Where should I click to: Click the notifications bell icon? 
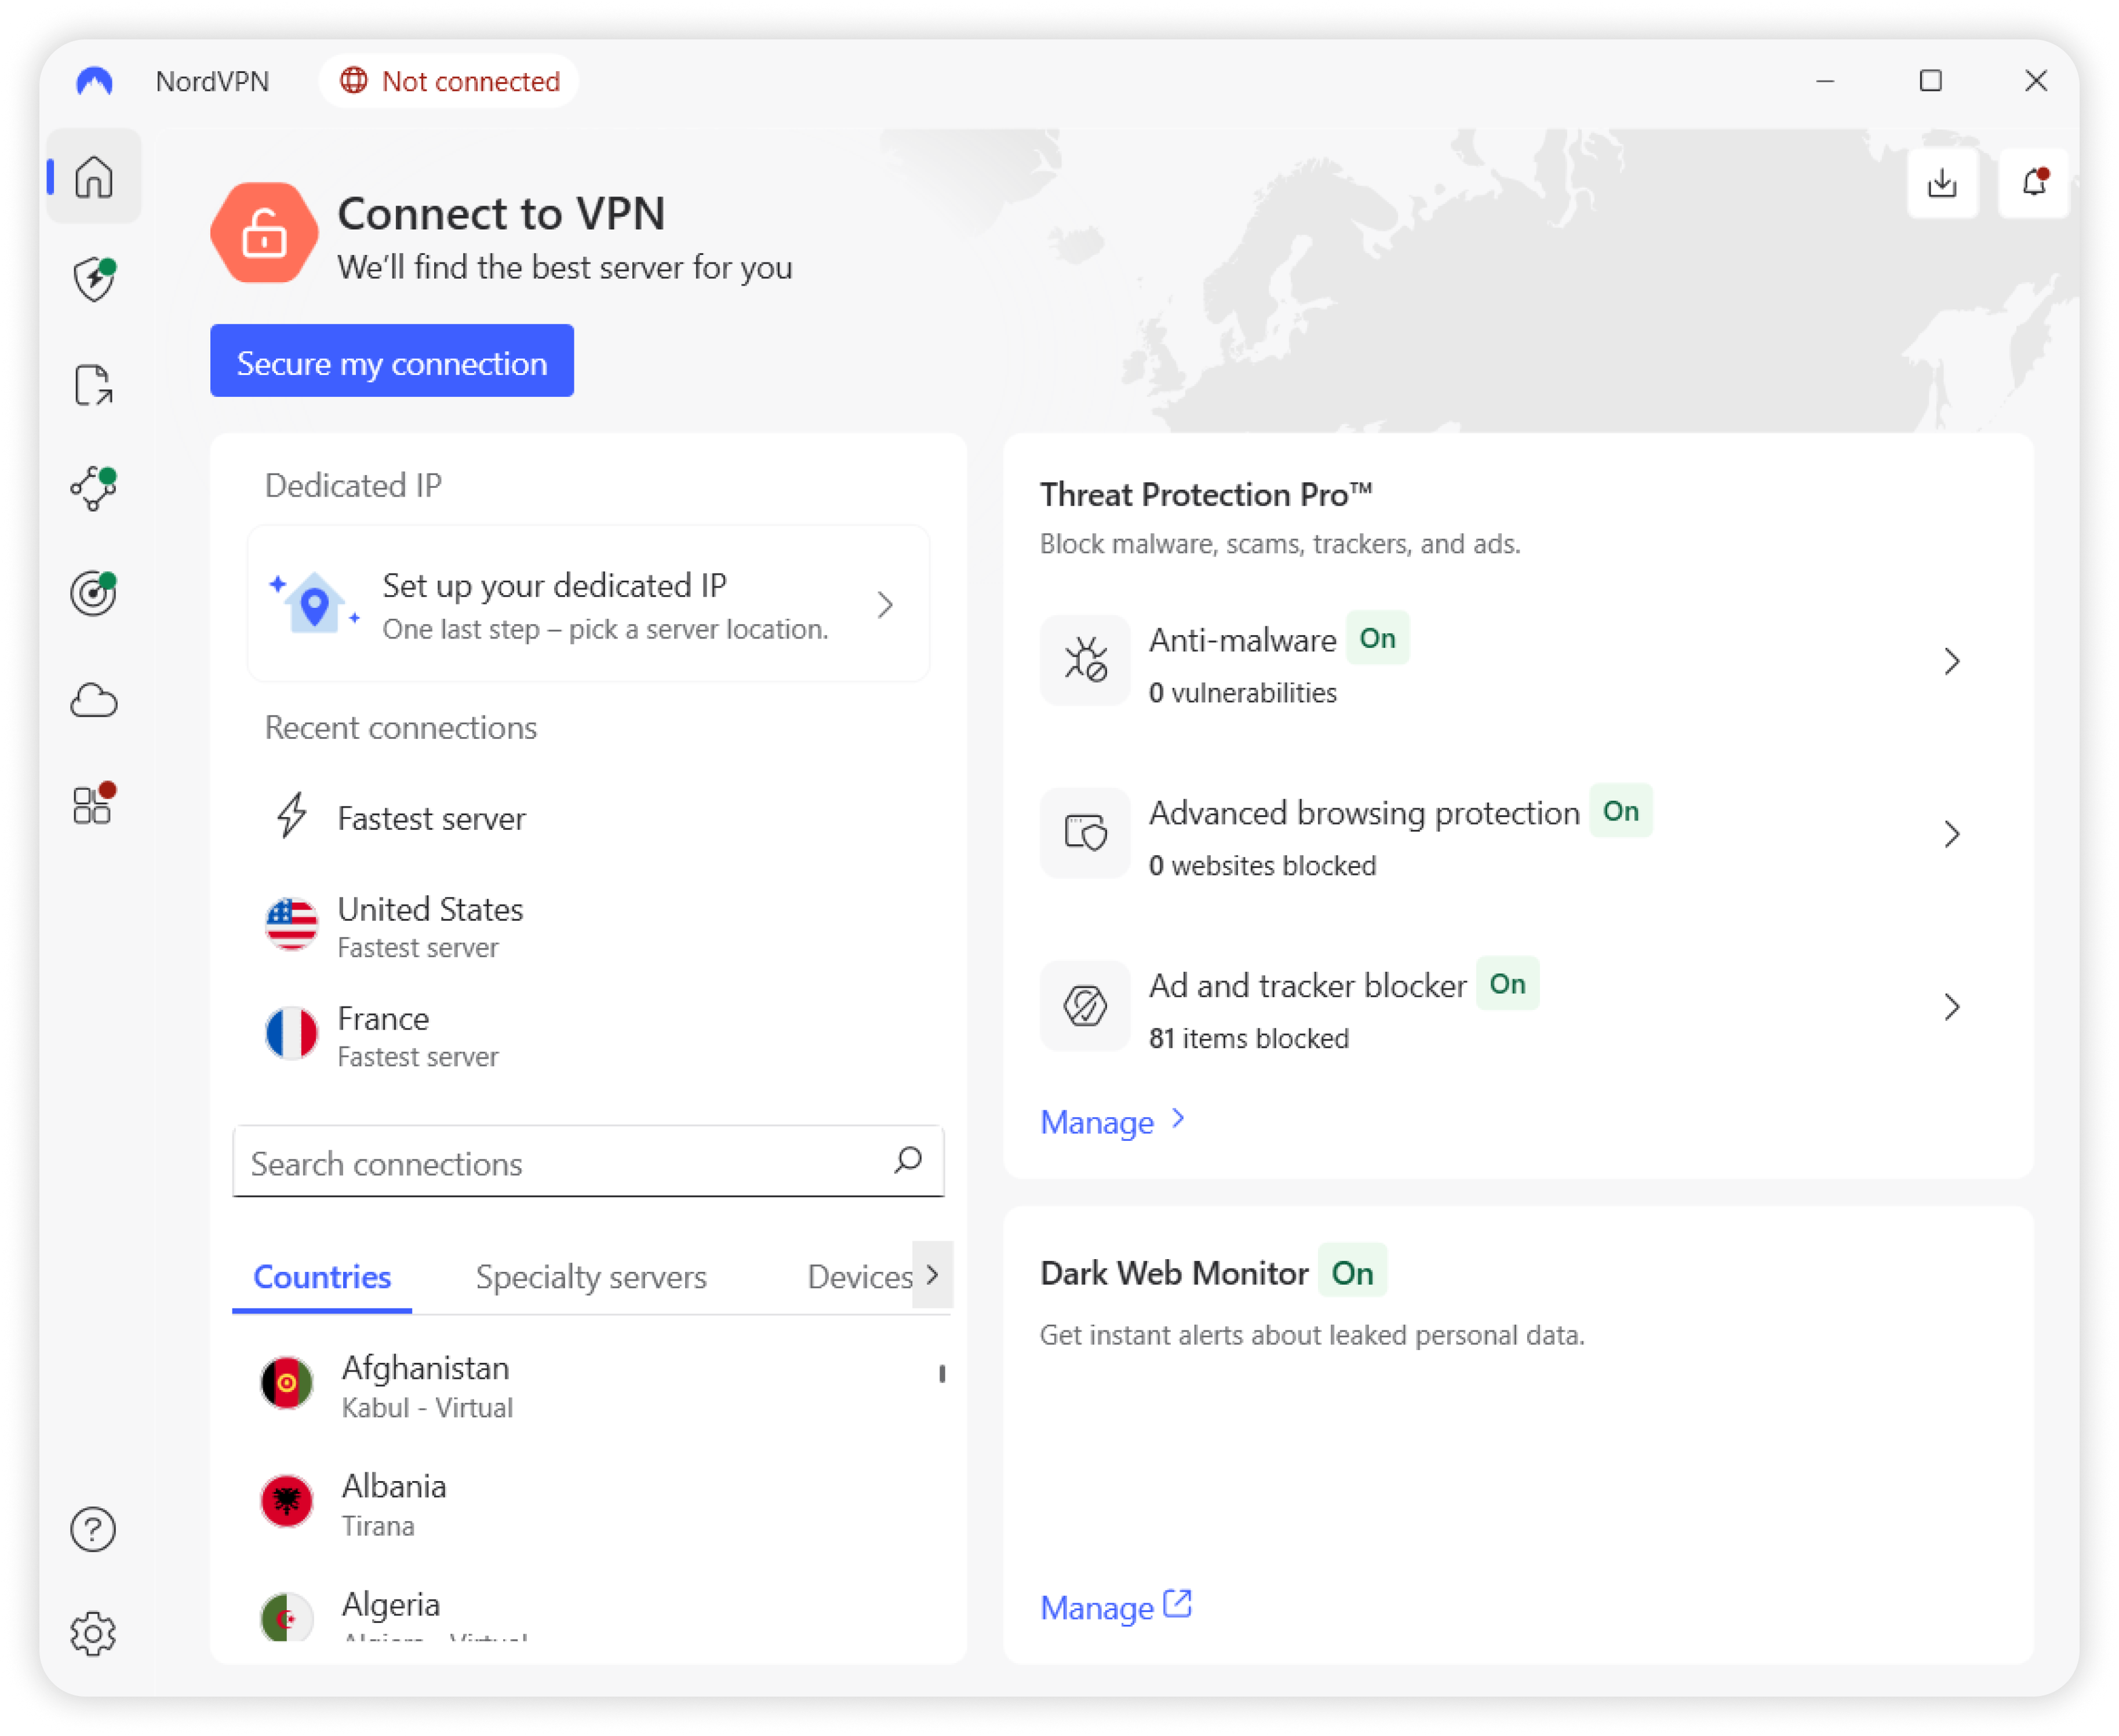pos(2033,183)
